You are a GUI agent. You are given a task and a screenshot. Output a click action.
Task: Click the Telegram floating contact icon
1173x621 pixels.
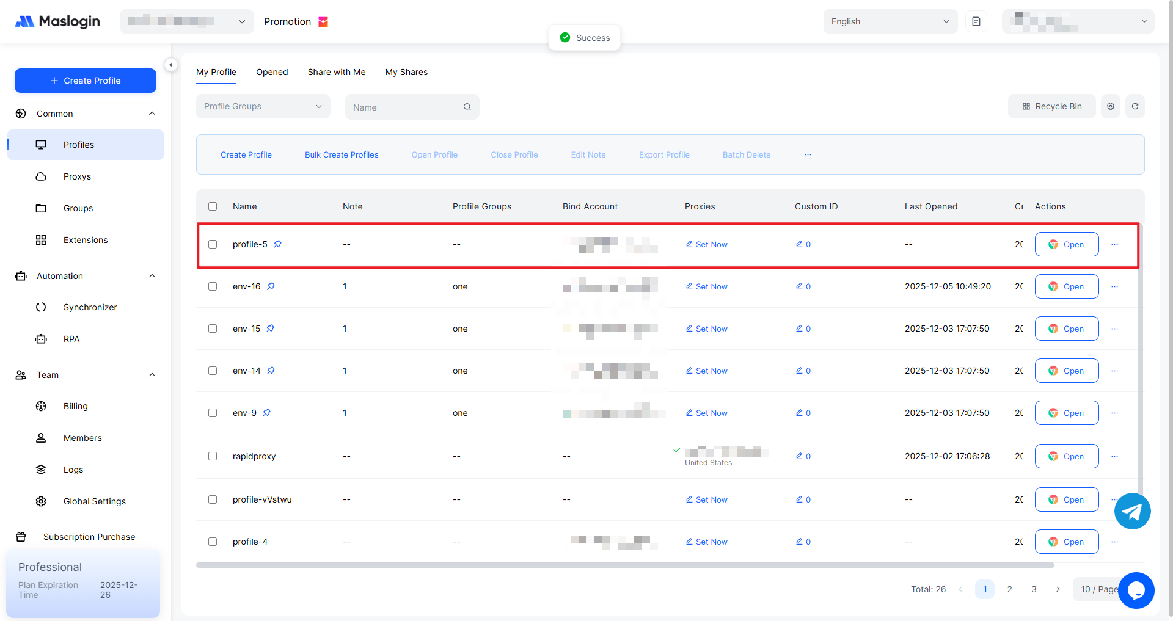coord(1132,511)
